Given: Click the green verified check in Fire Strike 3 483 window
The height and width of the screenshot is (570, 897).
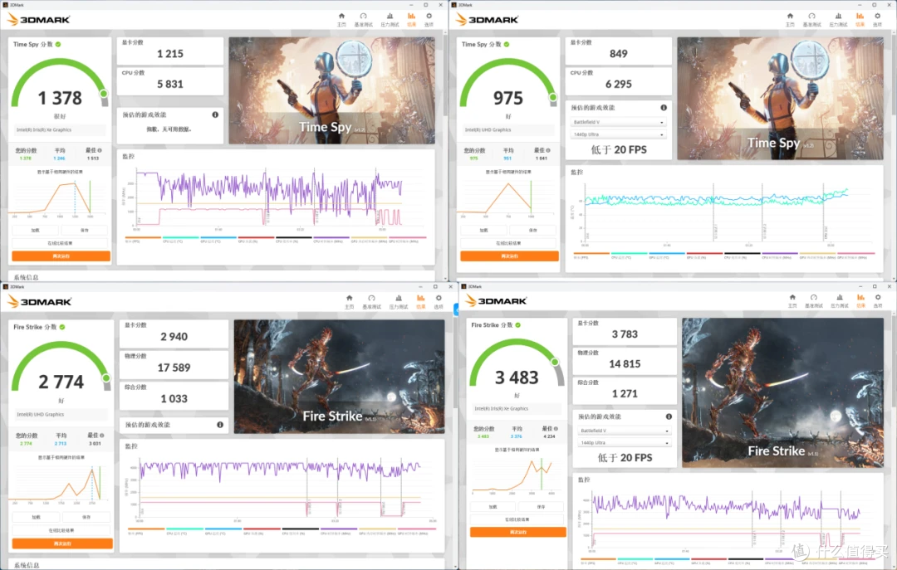Looking at the screenshot, I should tap(517, 324).
